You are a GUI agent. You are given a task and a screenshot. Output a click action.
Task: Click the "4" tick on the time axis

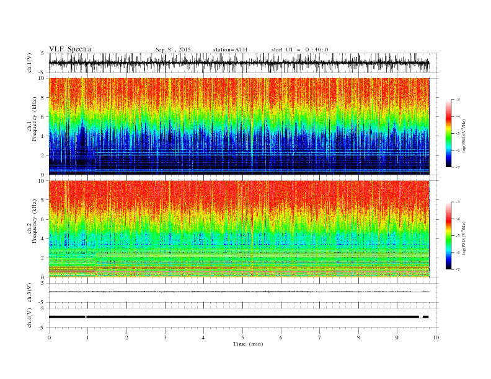click(203, 338)
